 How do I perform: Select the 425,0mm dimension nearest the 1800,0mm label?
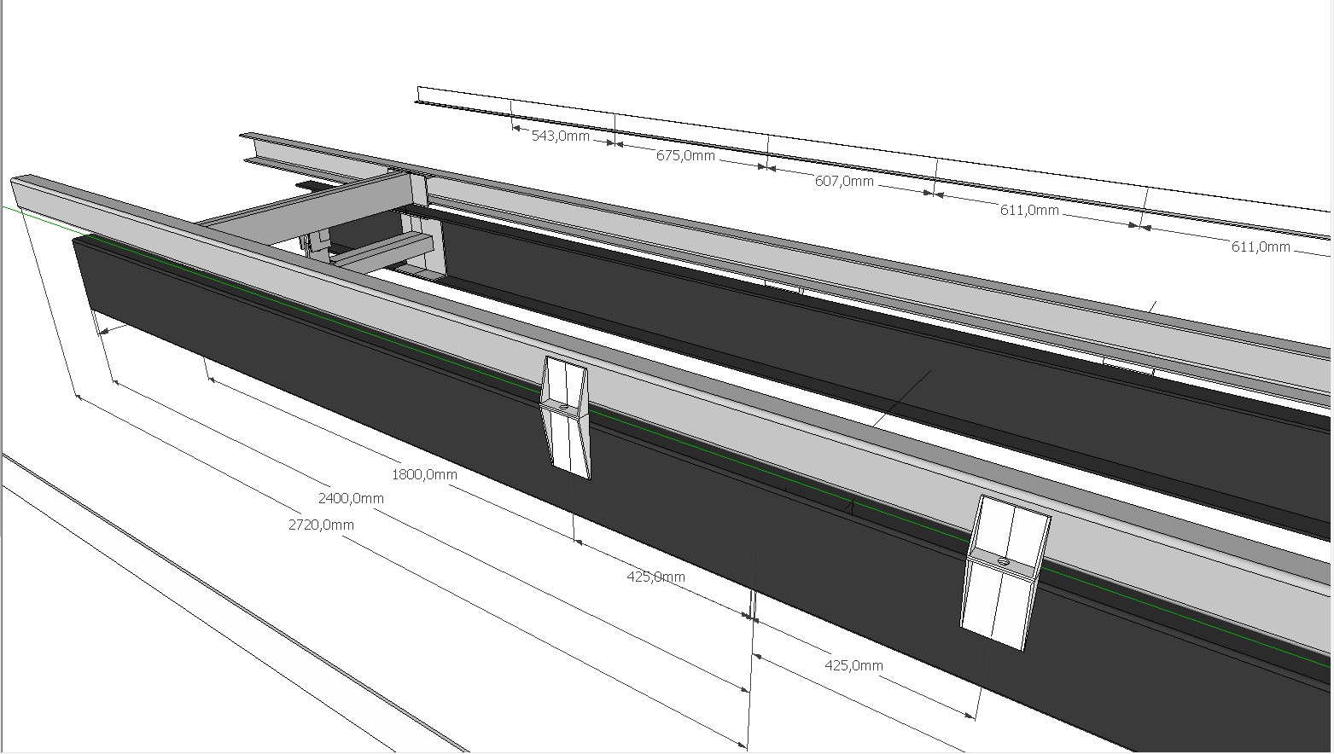[x=655, y=577]
